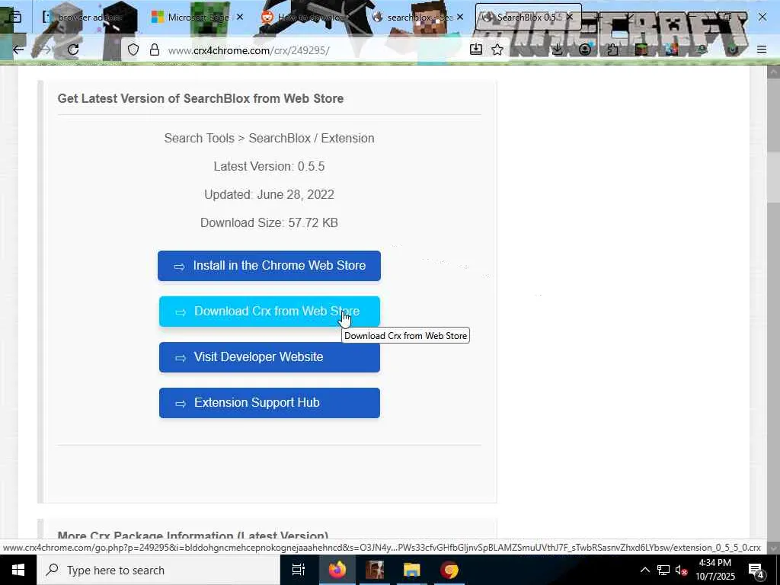Open the Firefox hamburger application menu
This screenshot has width=780, height=585.
coord(762,50)
